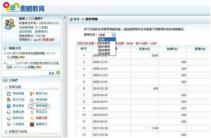Select 教材费用 in the dropdown list
The width and height of the screenshot is (211, 138).
[x=107, y=47]
